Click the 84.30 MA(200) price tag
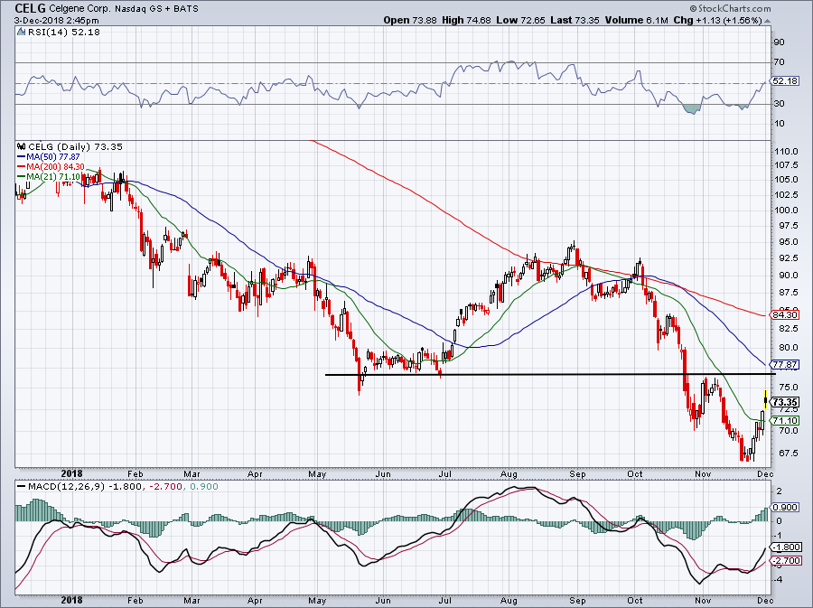 pos(784,314)
